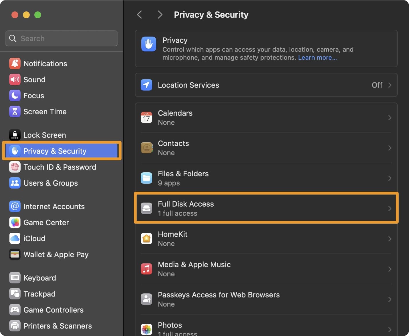Click the HomeKit house icon

[x=146, y=239]
